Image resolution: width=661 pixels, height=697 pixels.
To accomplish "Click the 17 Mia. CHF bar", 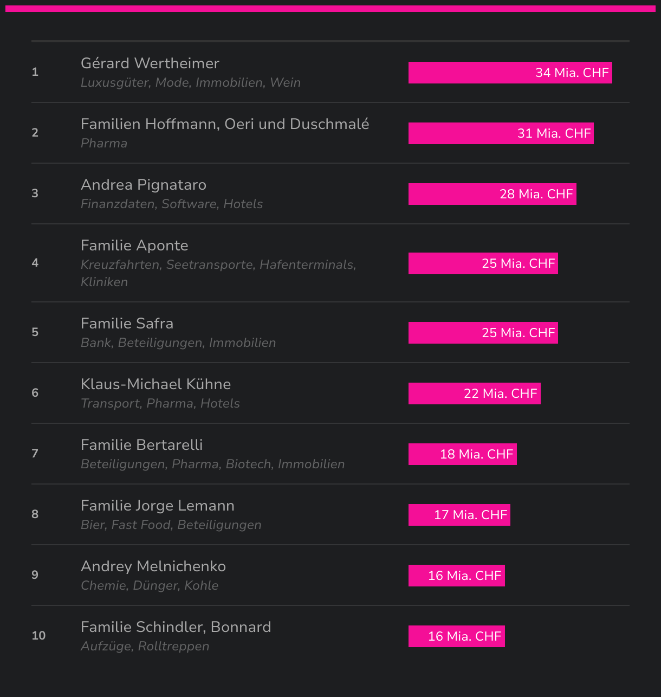I will tap(459, 515).
